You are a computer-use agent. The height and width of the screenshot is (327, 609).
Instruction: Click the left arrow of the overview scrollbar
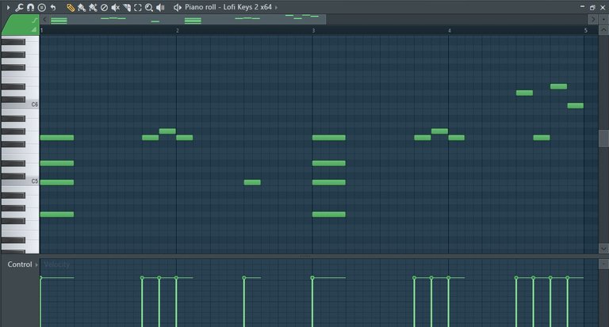[45, 19]
